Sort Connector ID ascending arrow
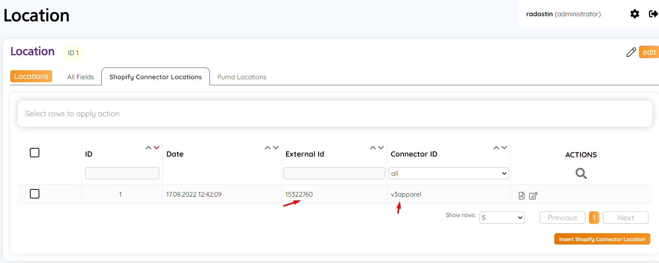659x263 pixels. 496,148
